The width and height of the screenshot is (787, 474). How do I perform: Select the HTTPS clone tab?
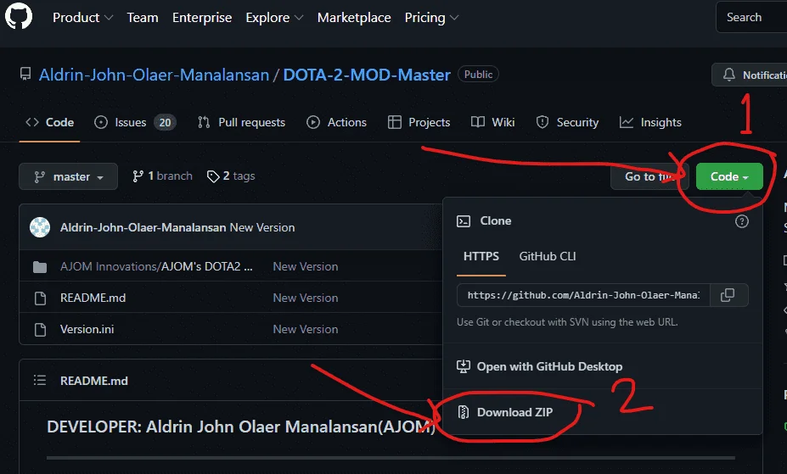(x=481, y=257)
